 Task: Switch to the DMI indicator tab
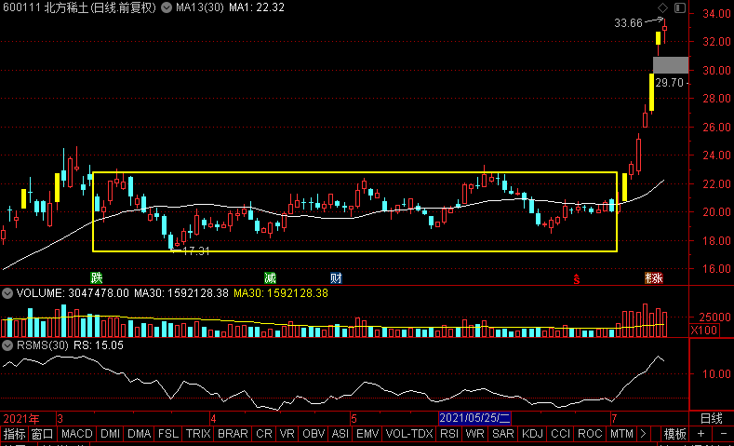click(x=110, y=433)
